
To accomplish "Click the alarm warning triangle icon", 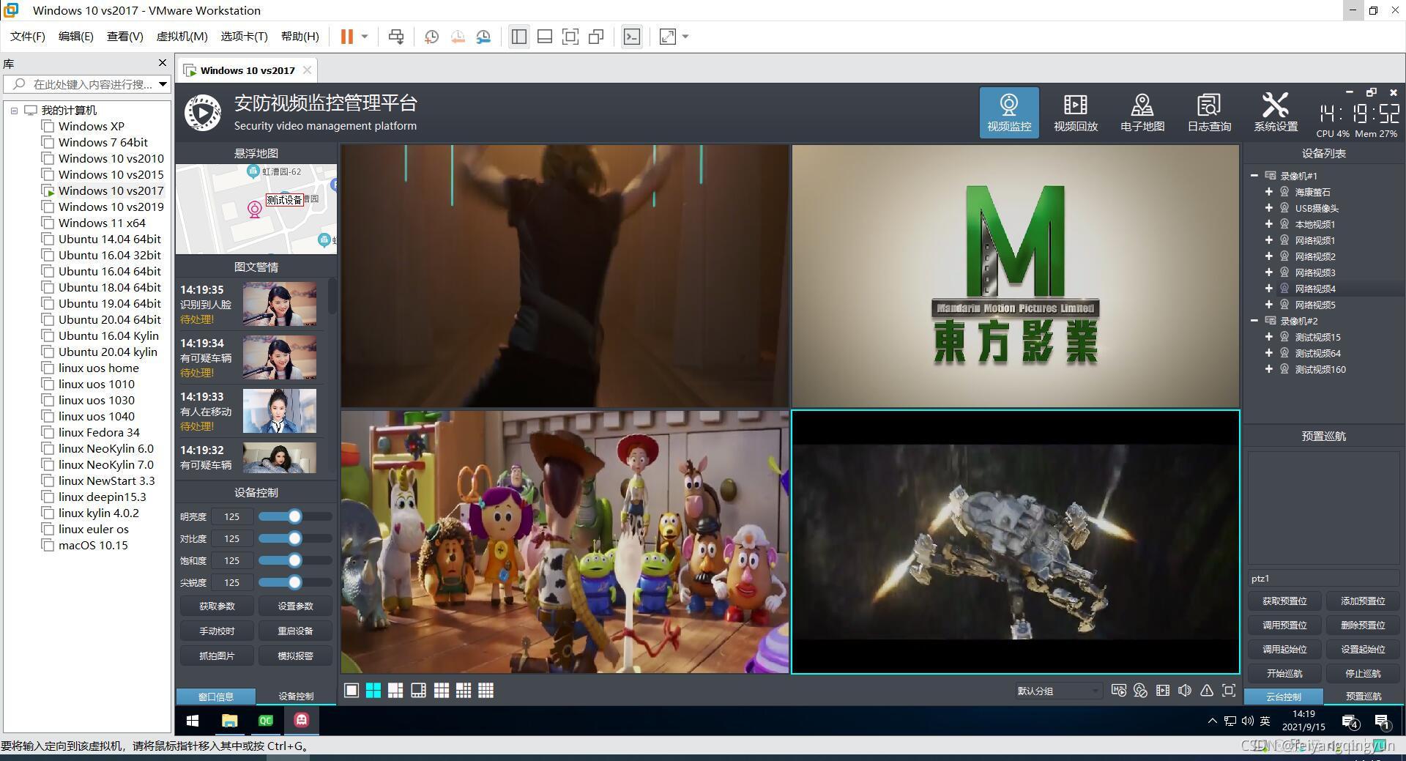I will (1207, 691).
